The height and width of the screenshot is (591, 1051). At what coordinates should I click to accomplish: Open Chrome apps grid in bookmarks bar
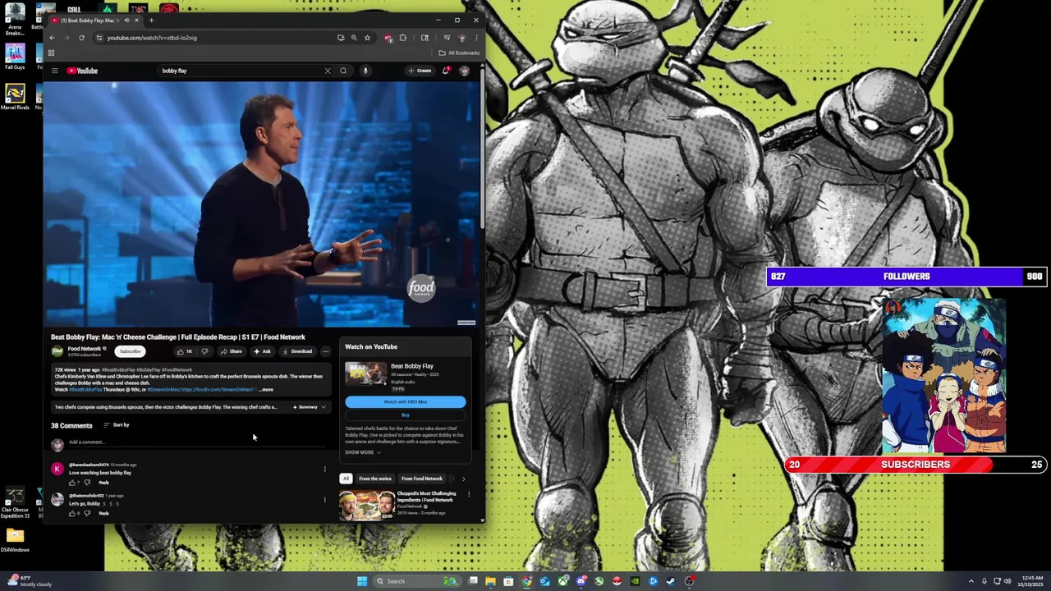click(x=51, y=53)
